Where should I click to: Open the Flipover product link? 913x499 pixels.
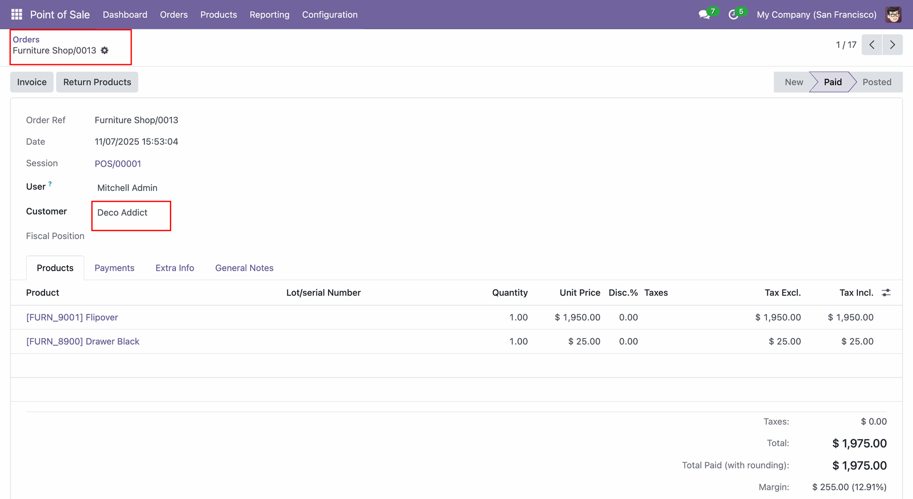[72, 317]
